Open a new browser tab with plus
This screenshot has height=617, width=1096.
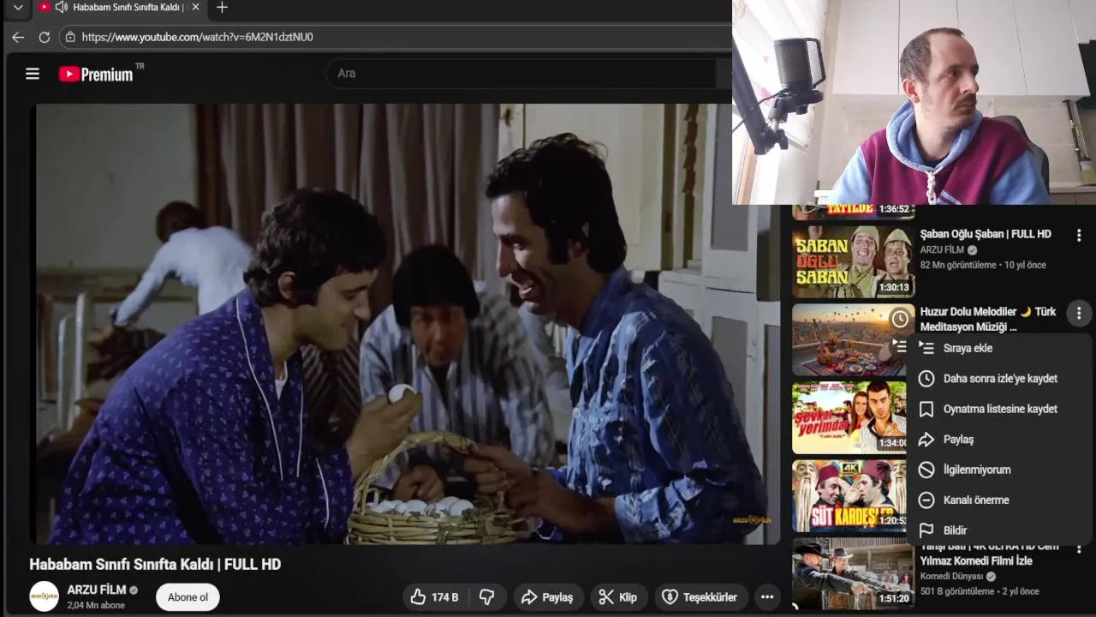[222, 8]
